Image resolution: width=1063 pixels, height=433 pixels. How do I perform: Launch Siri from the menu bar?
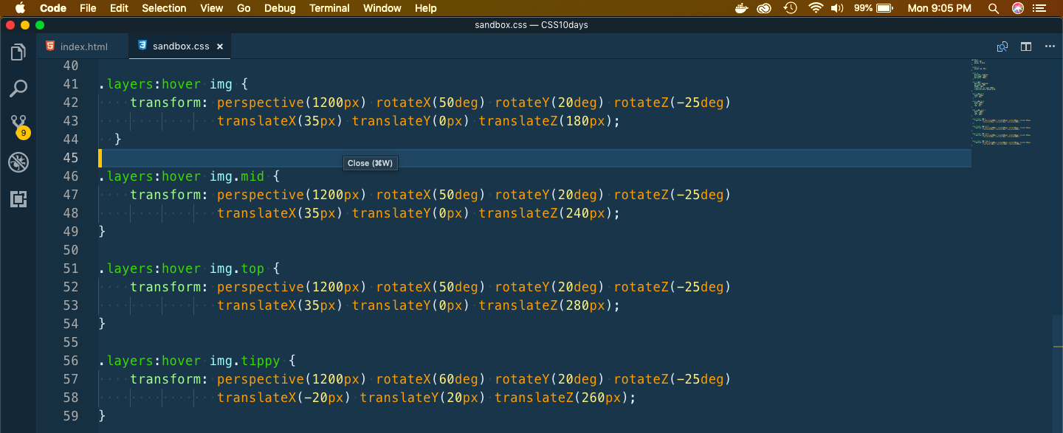pyautogui.click(x=1018, y=8)
